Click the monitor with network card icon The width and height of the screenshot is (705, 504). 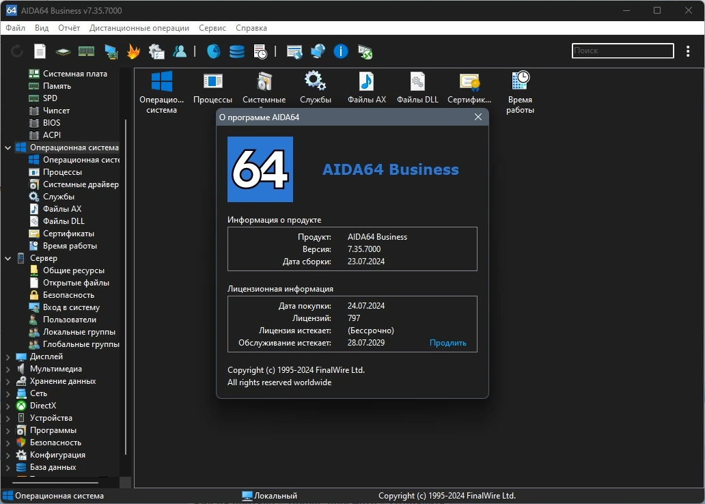click(x=111, y=52)
